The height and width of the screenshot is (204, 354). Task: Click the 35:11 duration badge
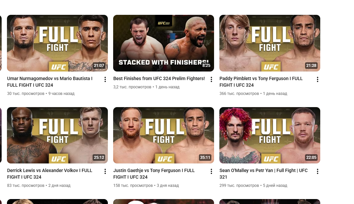pyautogui.click(x=205, y=158)
